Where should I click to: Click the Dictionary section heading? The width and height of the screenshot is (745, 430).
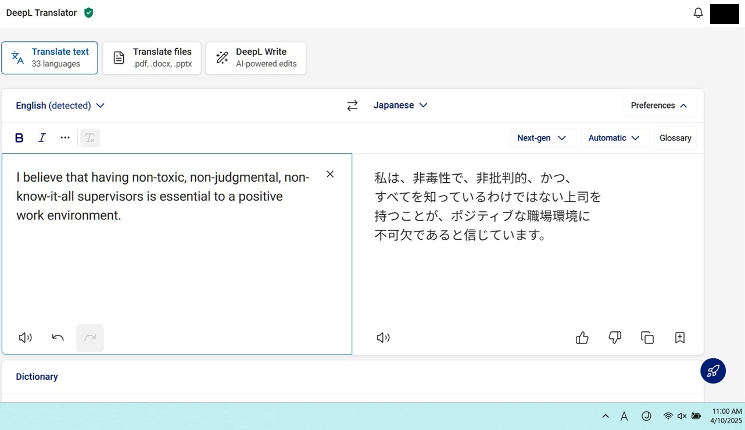coord(37,377)
